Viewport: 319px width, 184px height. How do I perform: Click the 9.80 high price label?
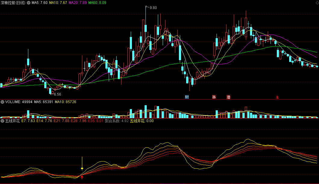click(x=153, y=8)
